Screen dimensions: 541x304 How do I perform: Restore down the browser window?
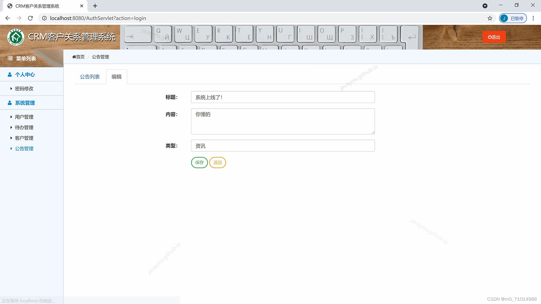pos(516,5)
